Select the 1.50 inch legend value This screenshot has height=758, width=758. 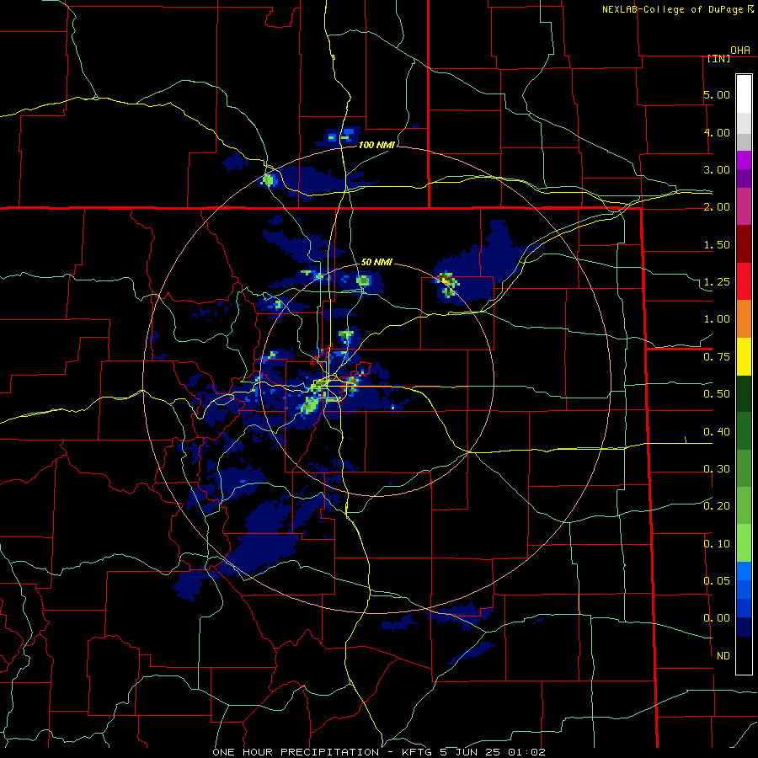point(717,244)
